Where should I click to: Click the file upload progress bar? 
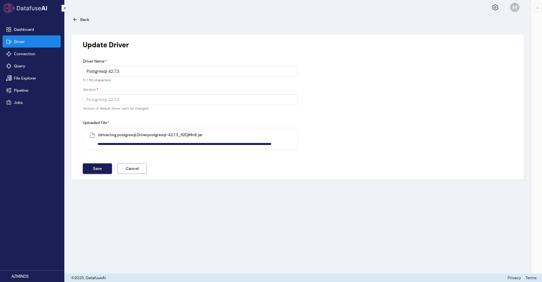pyautogui.click(x=184, y=144)
